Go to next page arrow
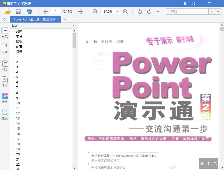This screenshot has height=170, width=224. point(80,12)
